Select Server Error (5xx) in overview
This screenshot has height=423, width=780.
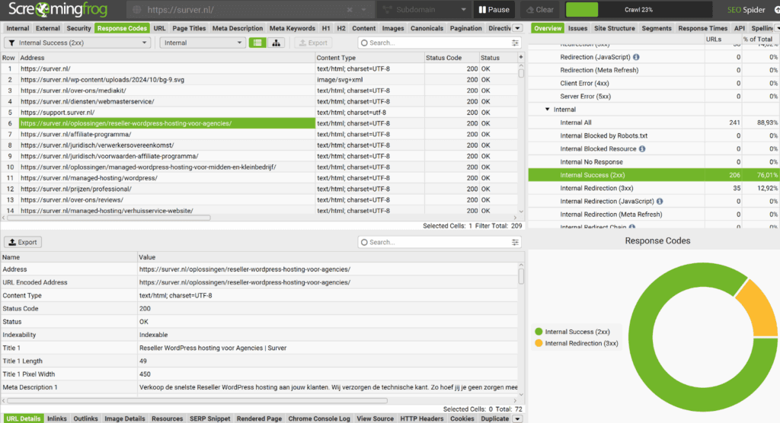point(654,97)
